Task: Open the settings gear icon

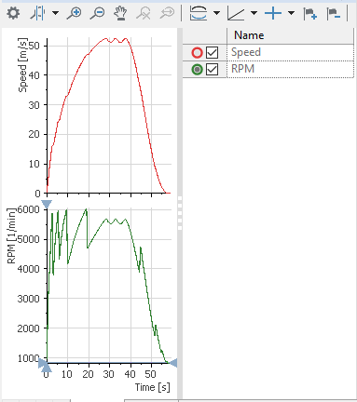Action: pos(13,13)
